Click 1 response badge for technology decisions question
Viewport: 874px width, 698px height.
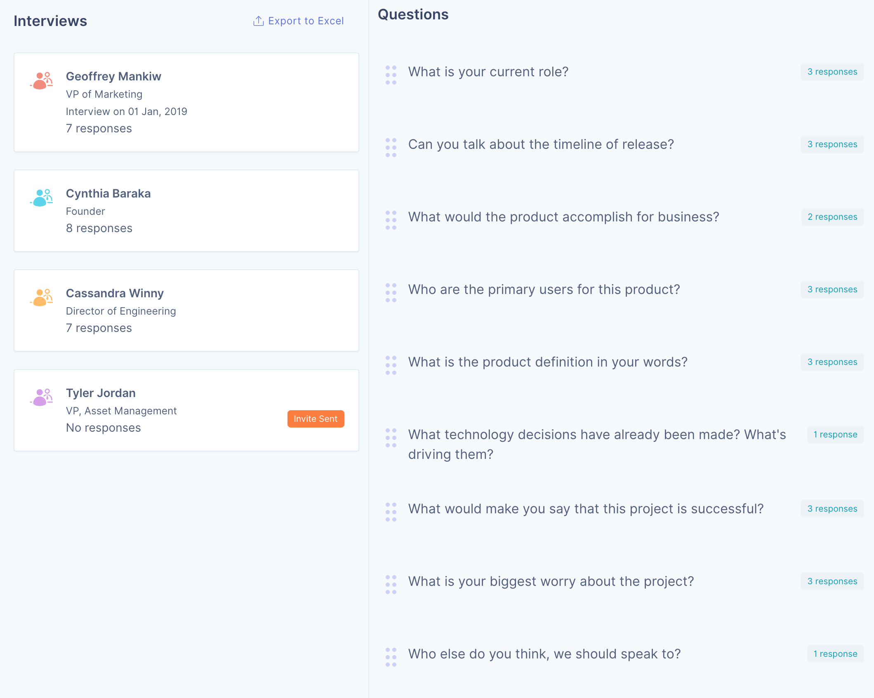[835, 435]
